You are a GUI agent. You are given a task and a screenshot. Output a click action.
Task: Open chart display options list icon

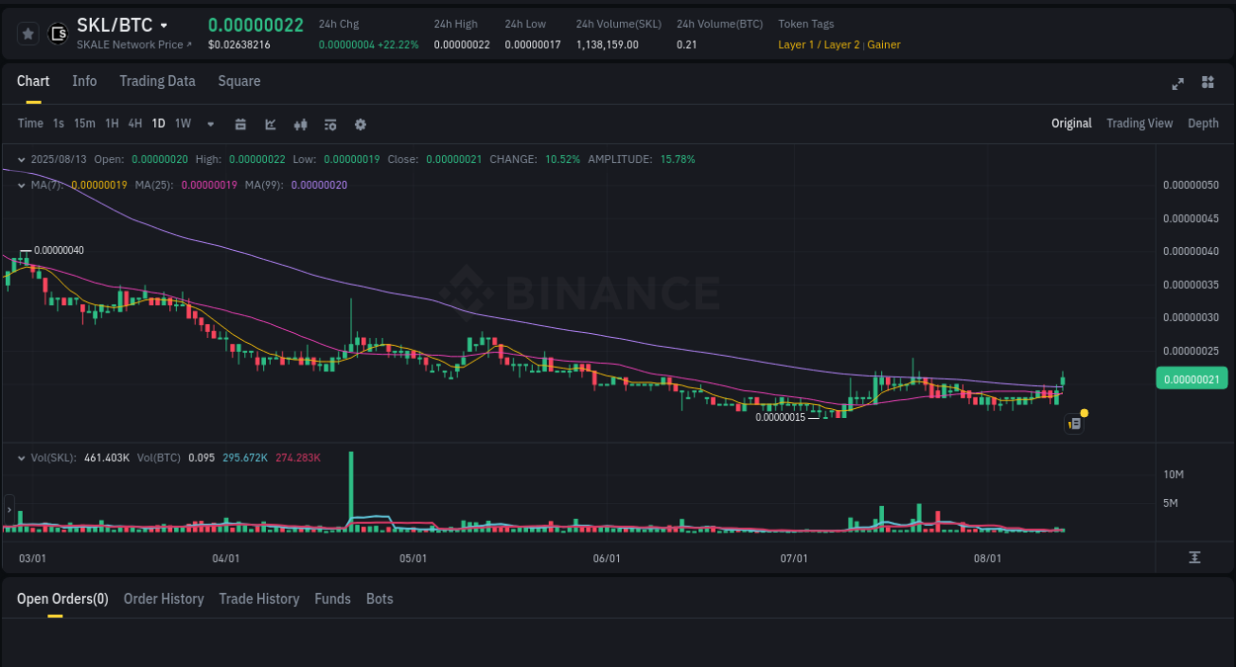click(x=329, y=124)
